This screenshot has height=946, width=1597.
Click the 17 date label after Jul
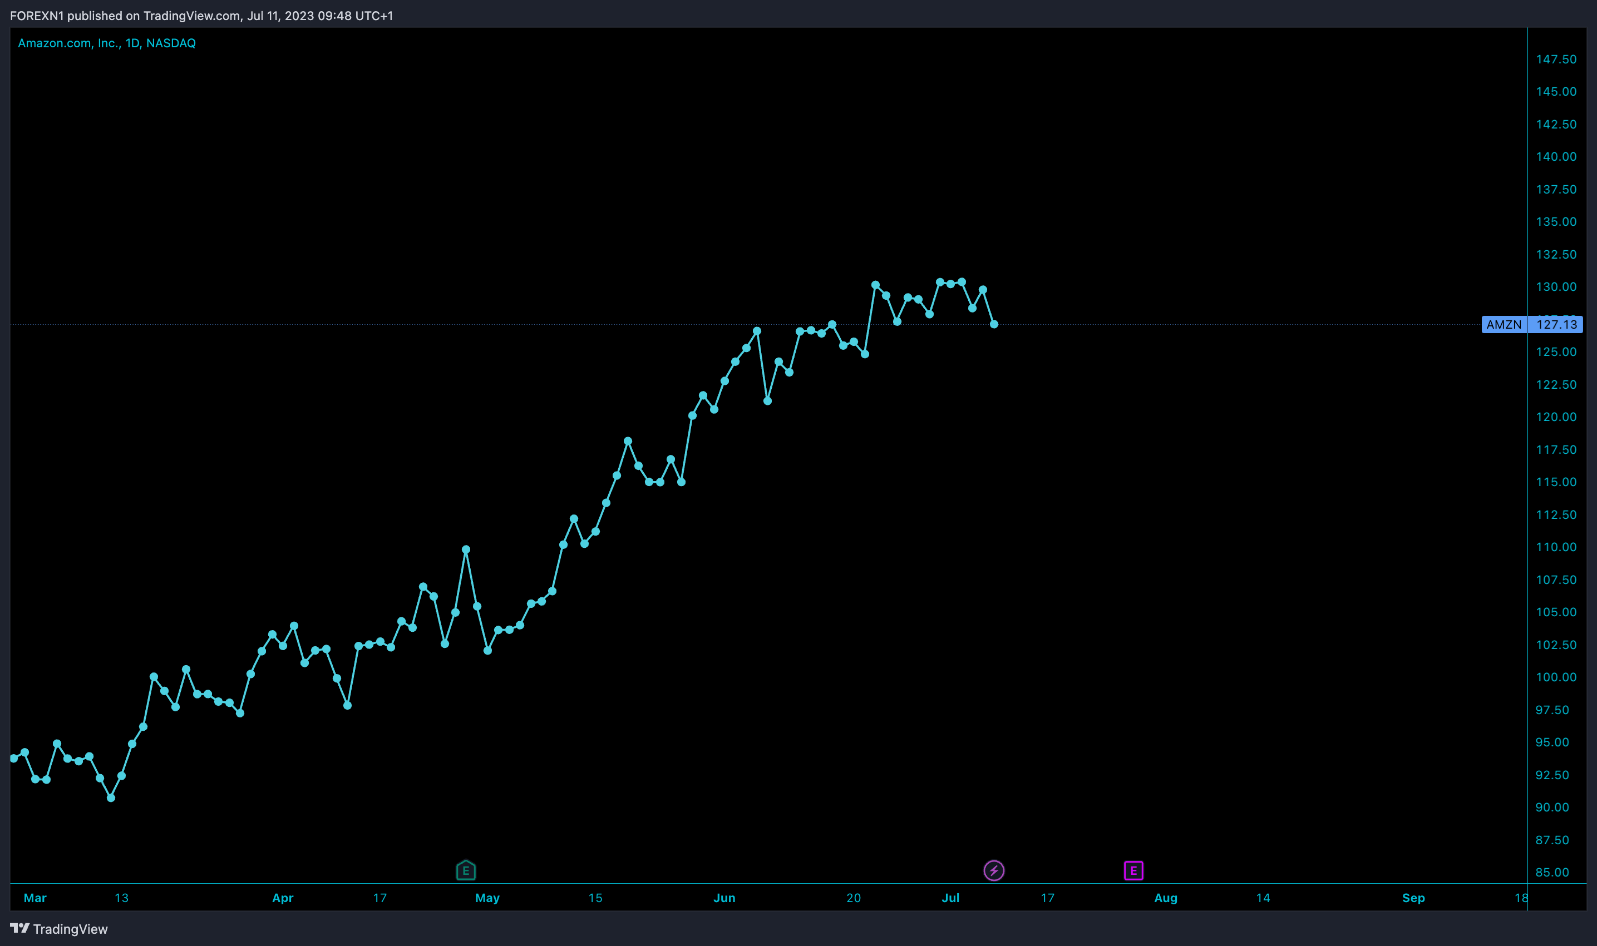tap(1047, 898)
